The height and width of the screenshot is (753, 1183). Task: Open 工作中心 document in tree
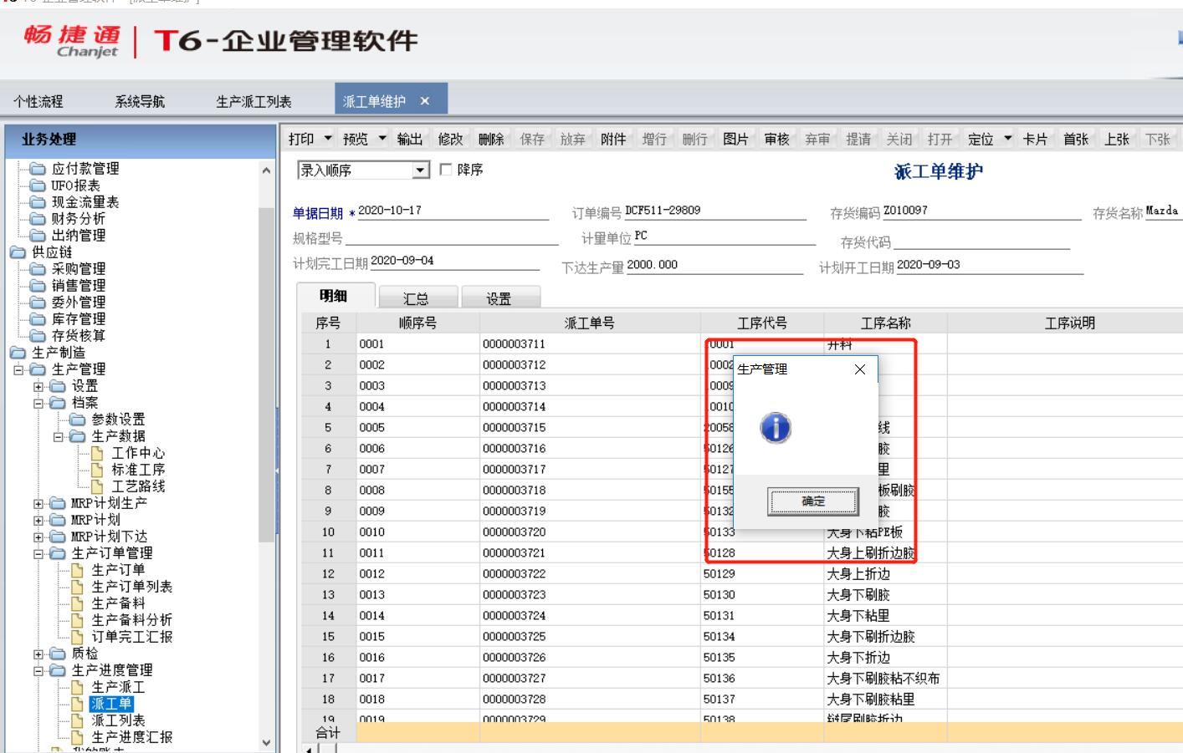tap(128, 453)
